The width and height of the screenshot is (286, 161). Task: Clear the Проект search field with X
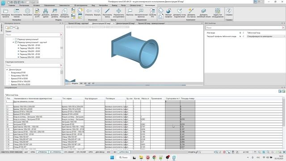coord(61,35)
